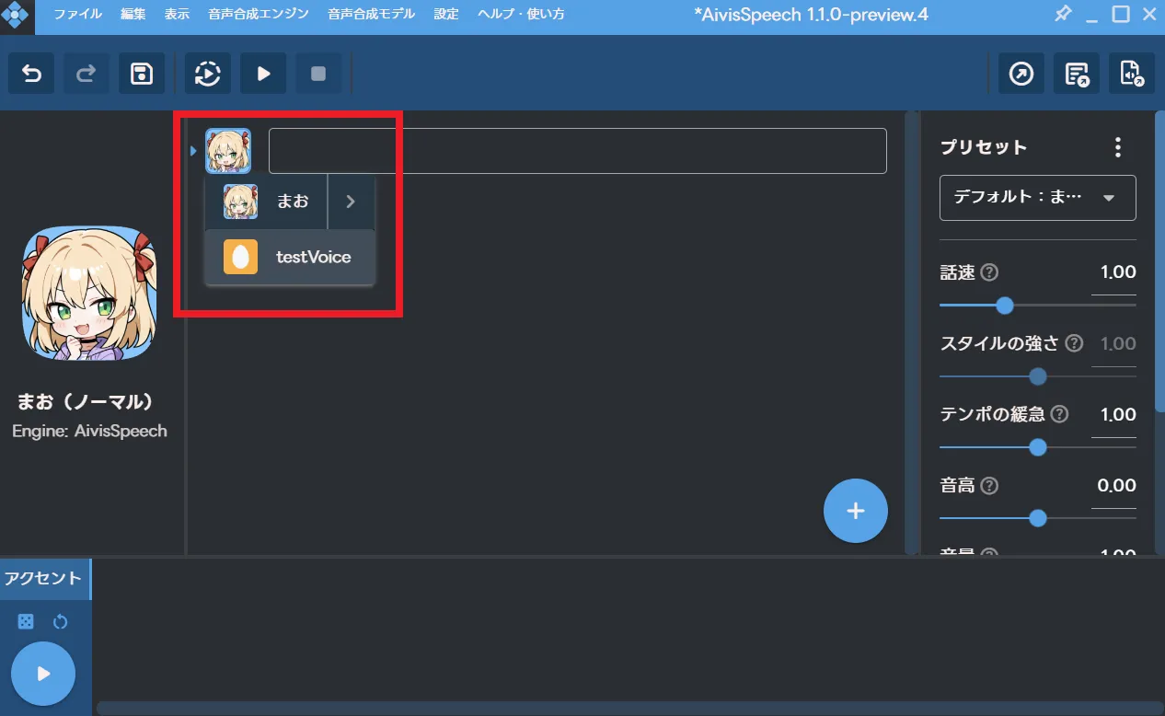Click the 話速 slider handle
Image resolution: width=1165 pixels, height=716 pixels.
coord(1005,306)
